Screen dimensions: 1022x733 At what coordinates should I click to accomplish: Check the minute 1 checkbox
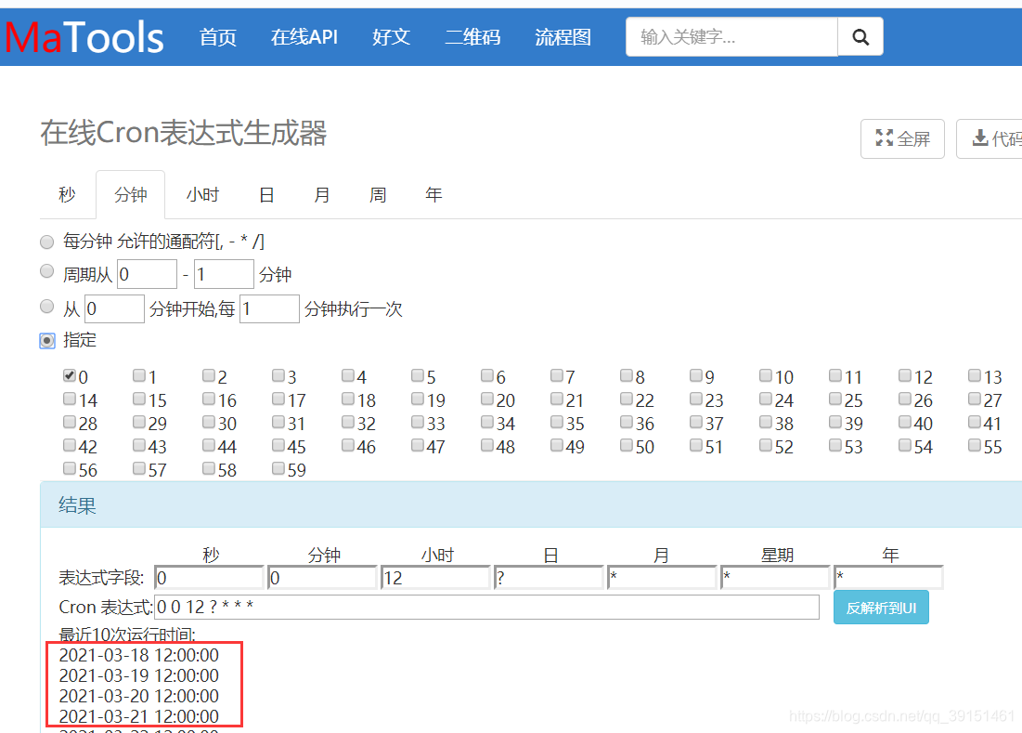139,375
